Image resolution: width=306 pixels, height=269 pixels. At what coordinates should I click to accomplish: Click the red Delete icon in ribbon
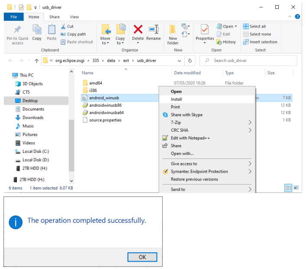pos(138,30)
